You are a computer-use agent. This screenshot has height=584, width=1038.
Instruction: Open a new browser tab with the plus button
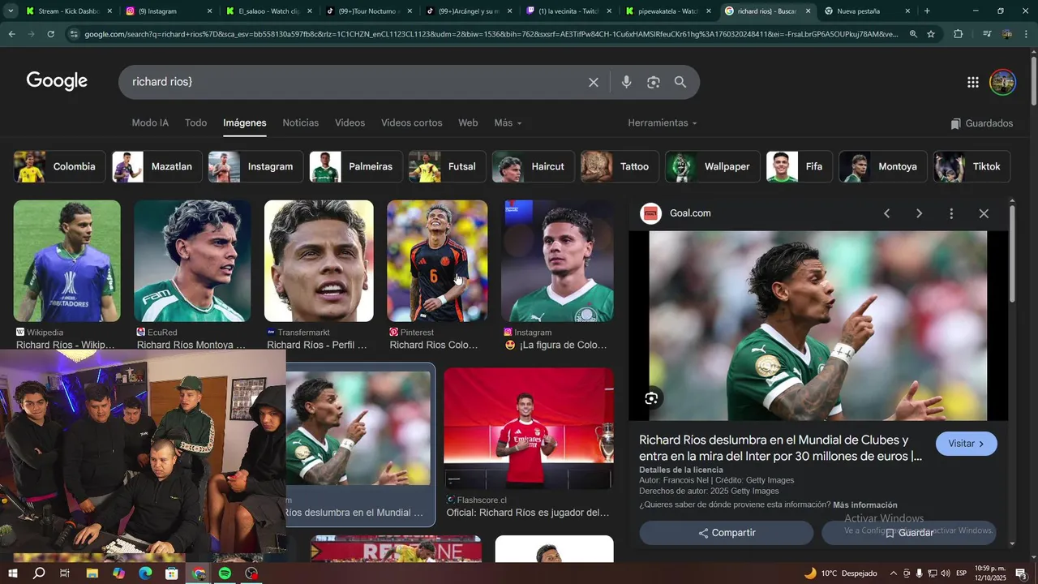click(x=927, y=11)
